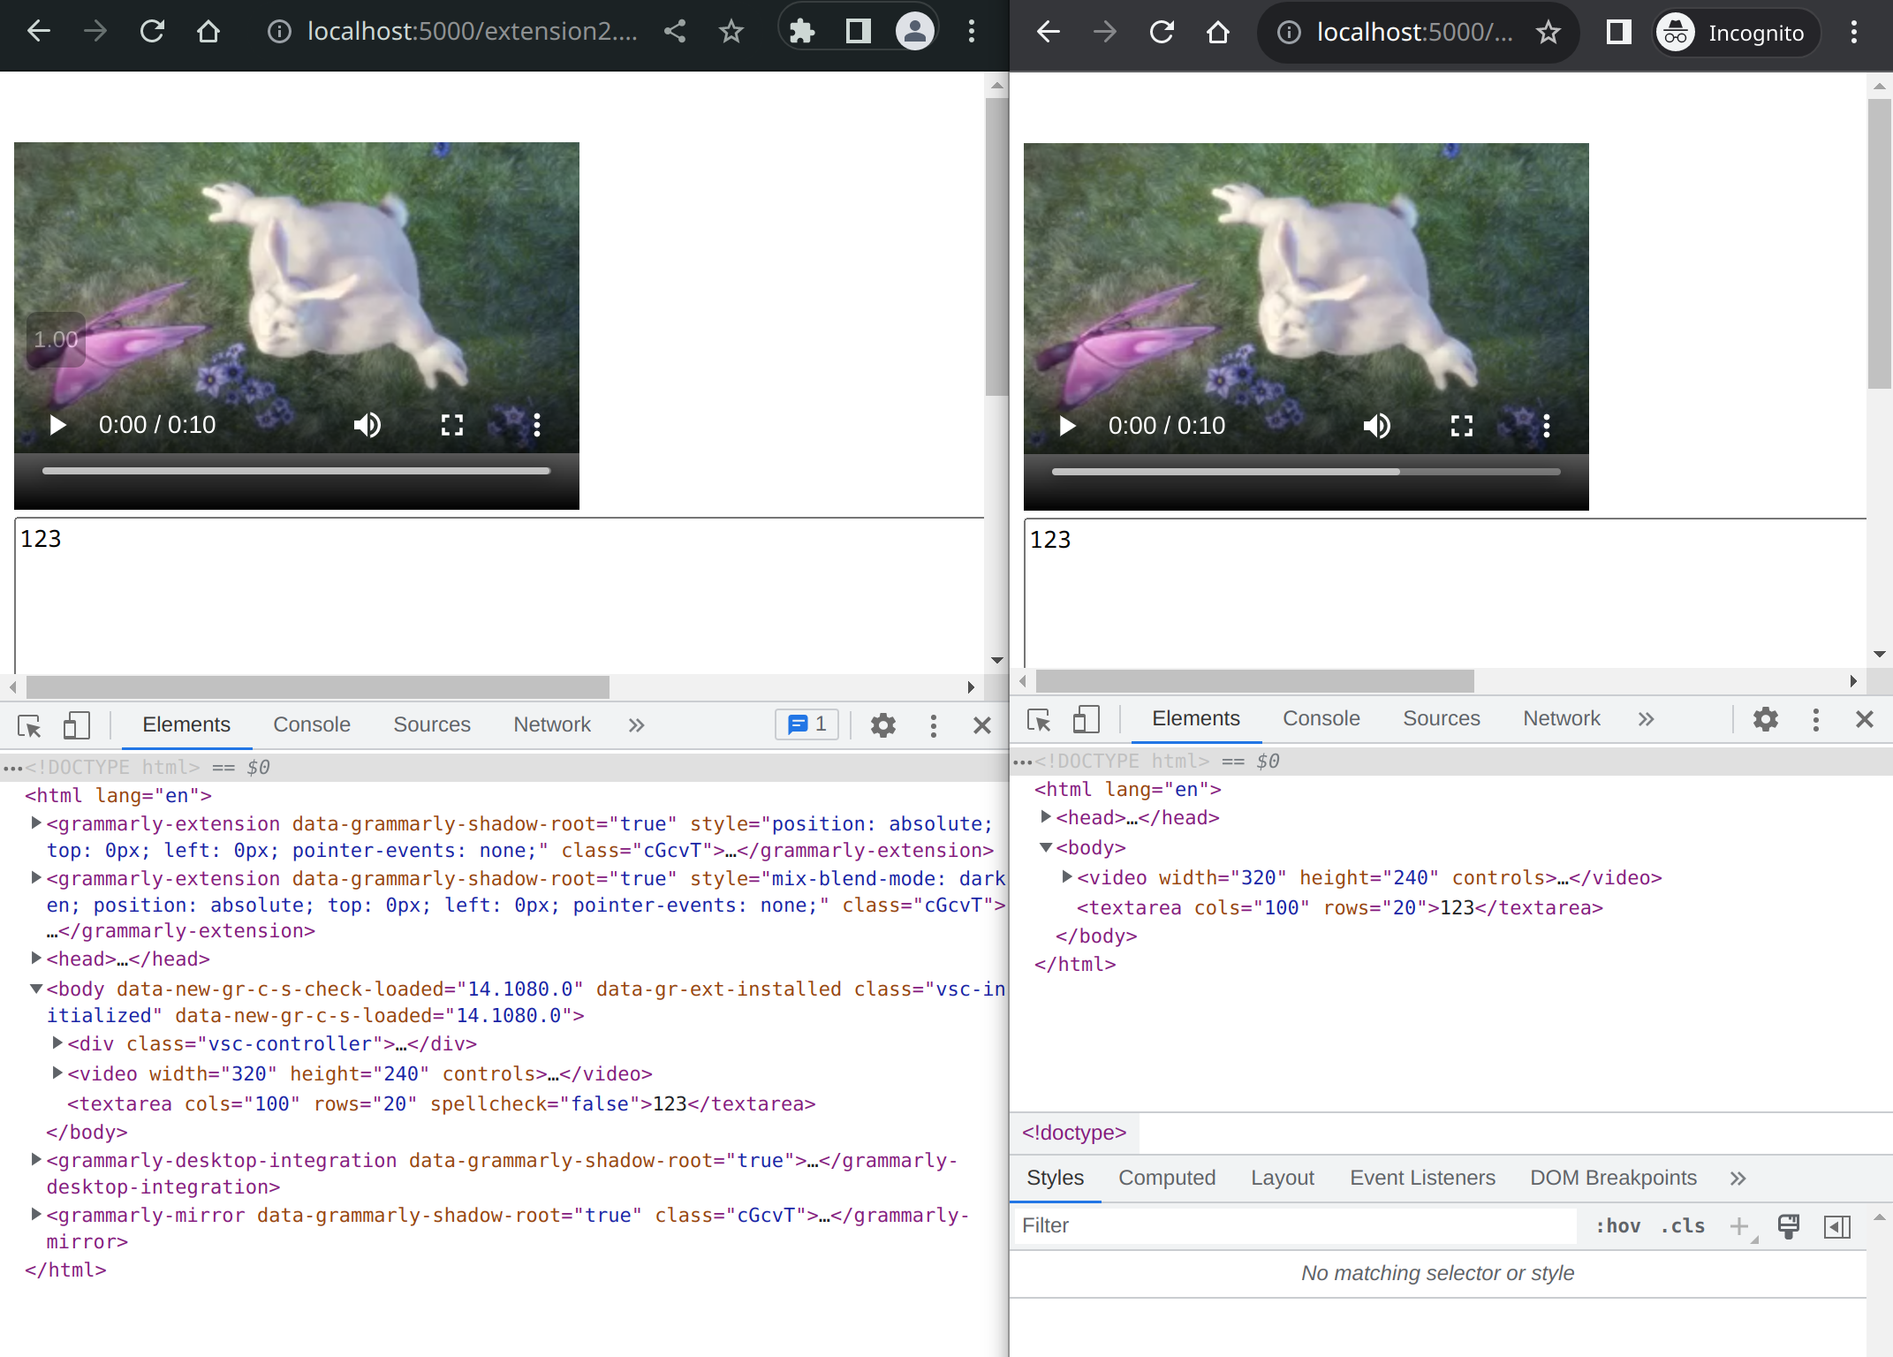Click into the styles Filter field

[x=1294, y=1226]
